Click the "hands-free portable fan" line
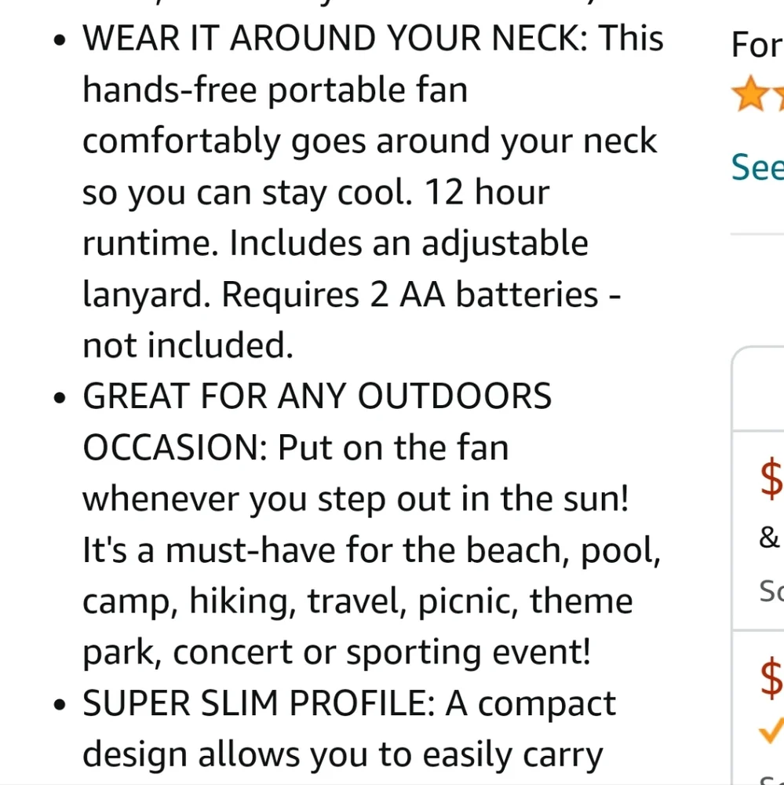 (275, 90)
